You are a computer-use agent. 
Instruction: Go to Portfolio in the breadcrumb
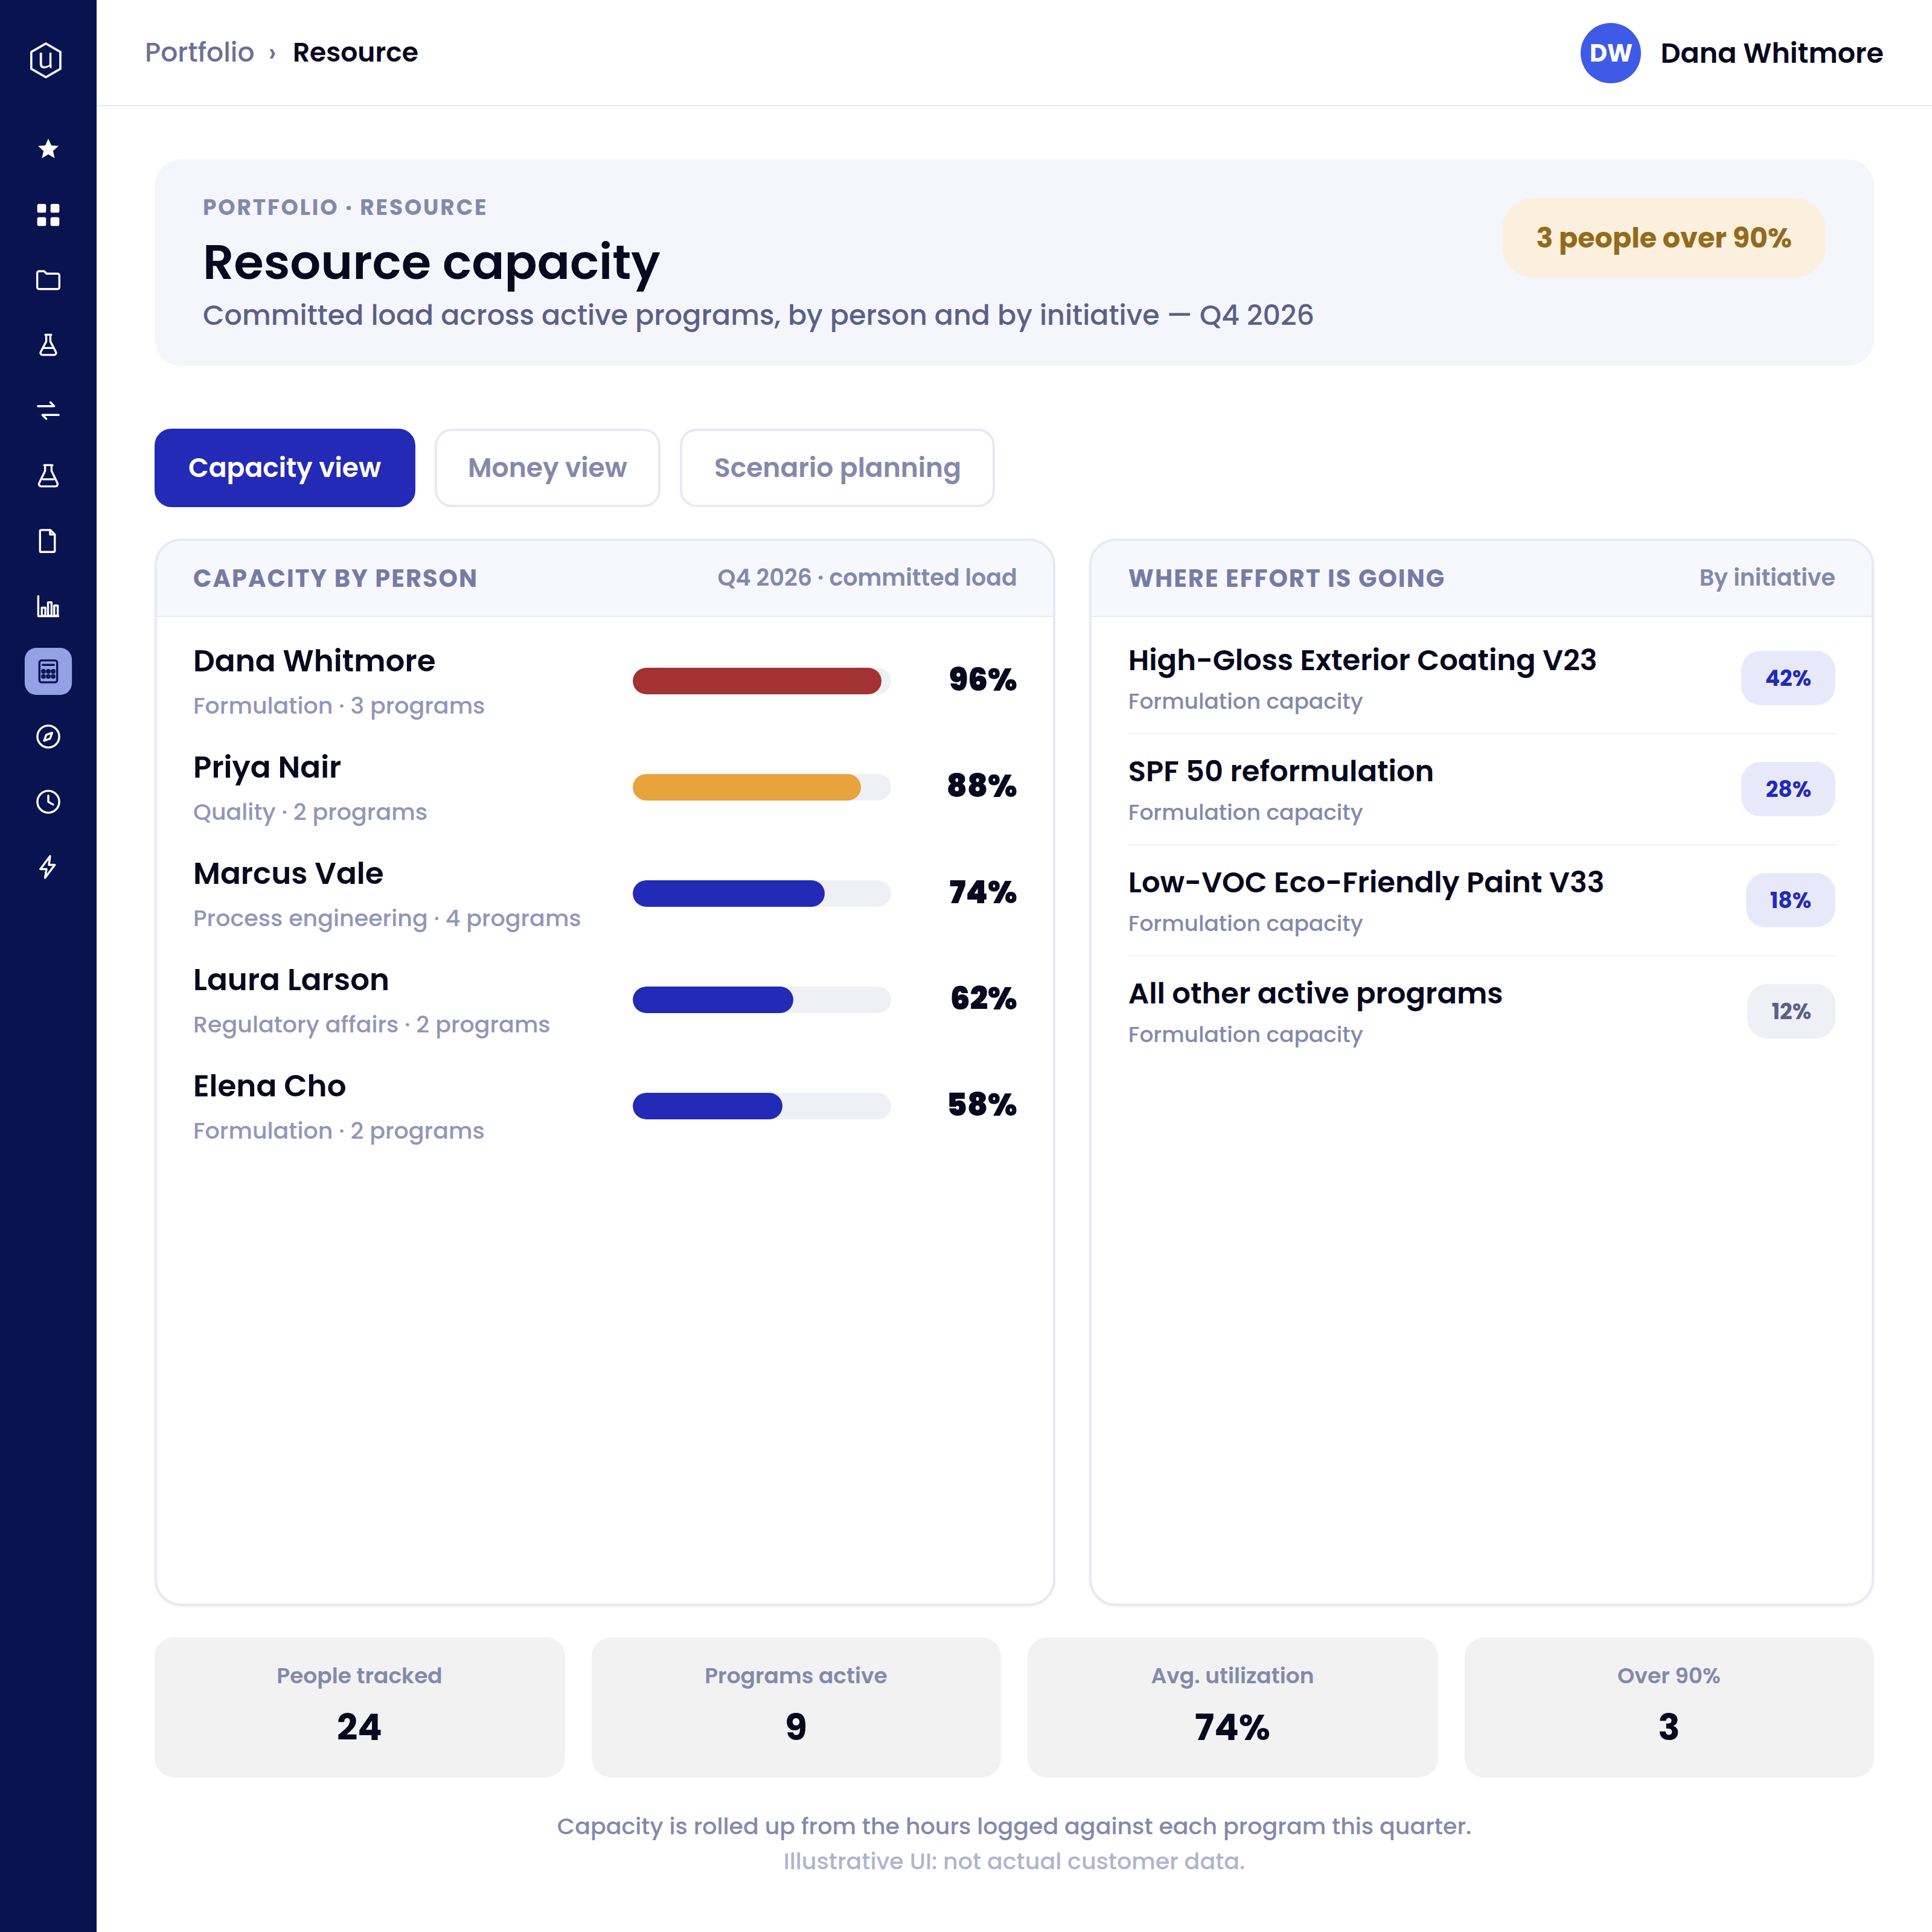199,52
